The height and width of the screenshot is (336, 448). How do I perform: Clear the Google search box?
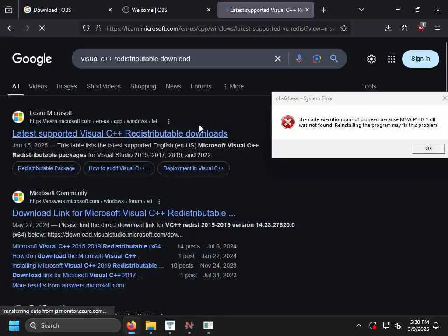(x=277, y=59)
